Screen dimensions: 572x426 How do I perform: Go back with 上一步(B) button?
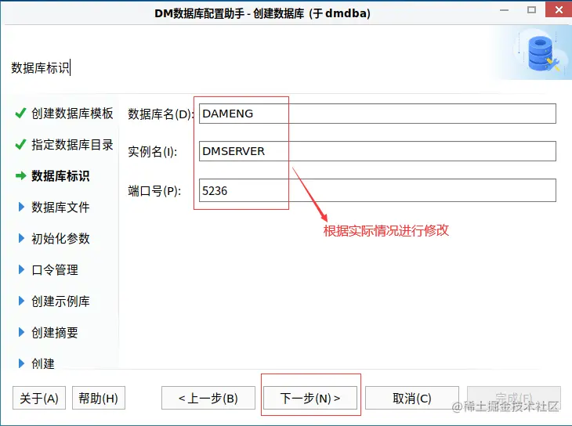coord(208,398)
